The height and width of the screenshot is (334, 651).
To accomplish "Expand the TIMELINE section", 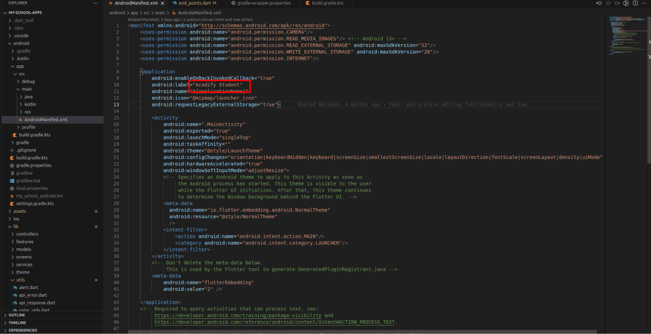I will (x=17, y=323).
